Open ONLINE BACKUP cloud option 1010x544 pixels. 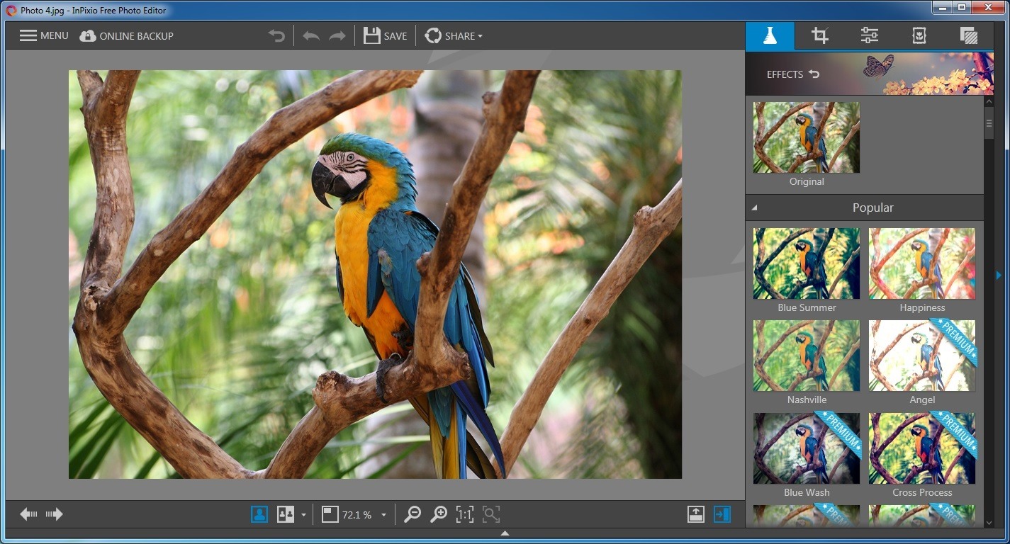126,35
